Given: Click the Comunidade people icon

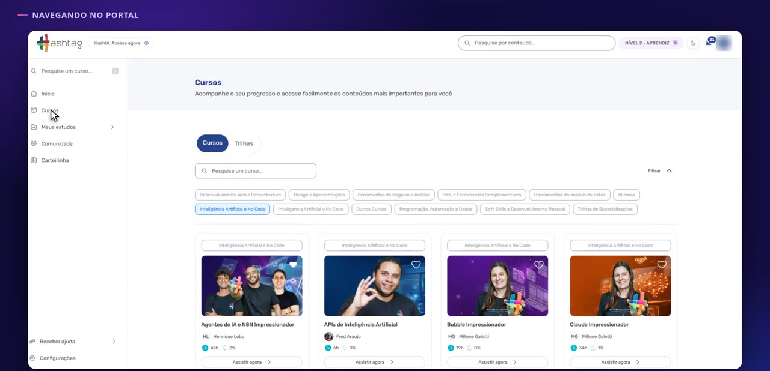Looking at the screenshot, I should click(x=34, y=144).
